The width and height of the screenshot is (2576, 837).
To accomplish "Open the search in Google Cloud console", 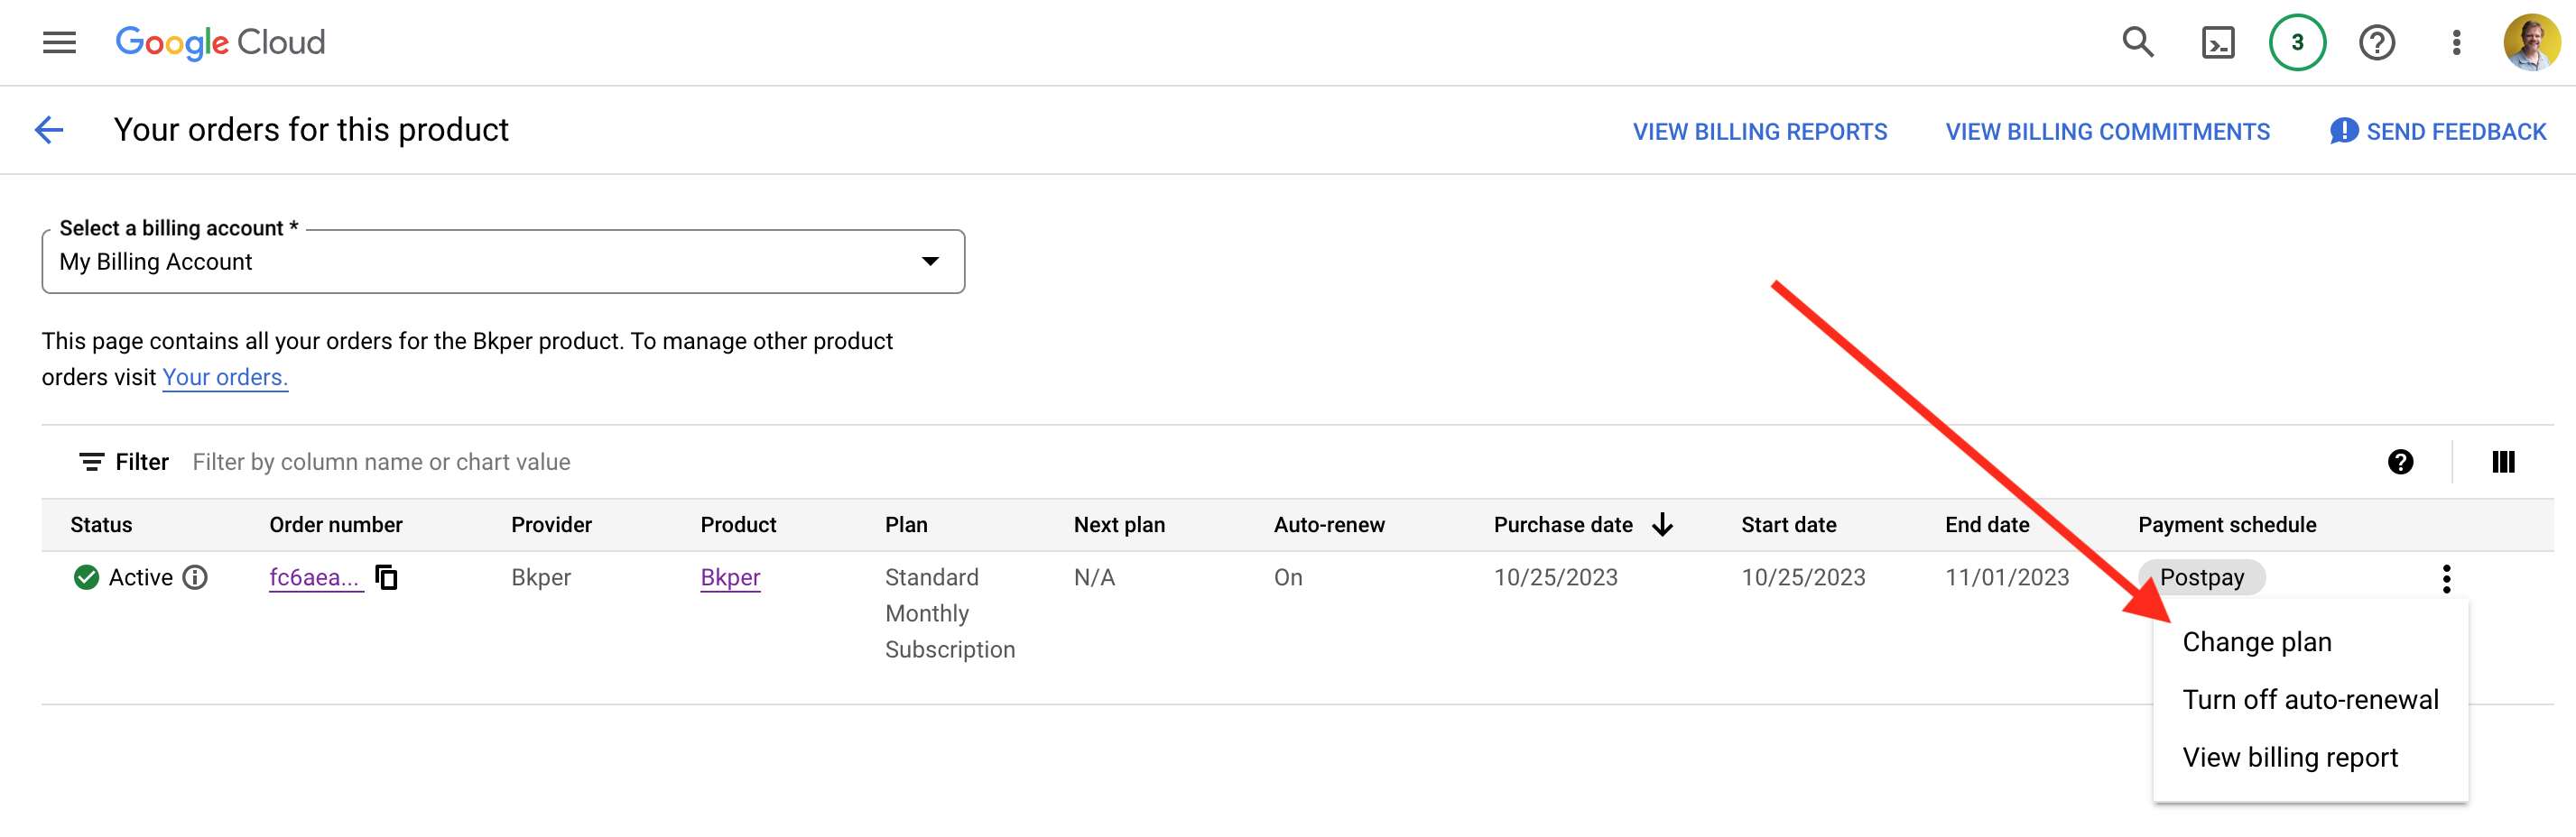I will click(2137, 42).
